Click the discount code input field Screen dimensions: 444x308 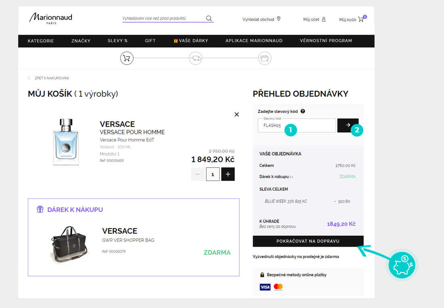(297, 126)
